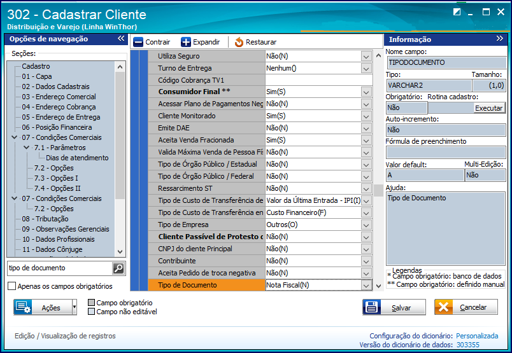Open the Tipo de Empresa dropdown

[366, 225]
